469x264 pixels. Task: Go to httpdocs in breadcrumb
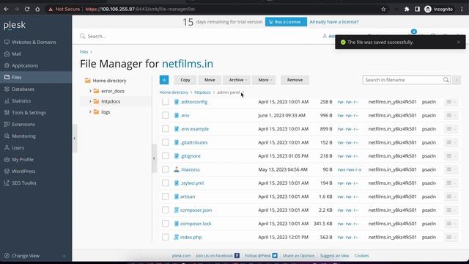pos(202,92)
